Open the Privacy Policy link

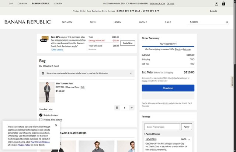tap(24, 145)
